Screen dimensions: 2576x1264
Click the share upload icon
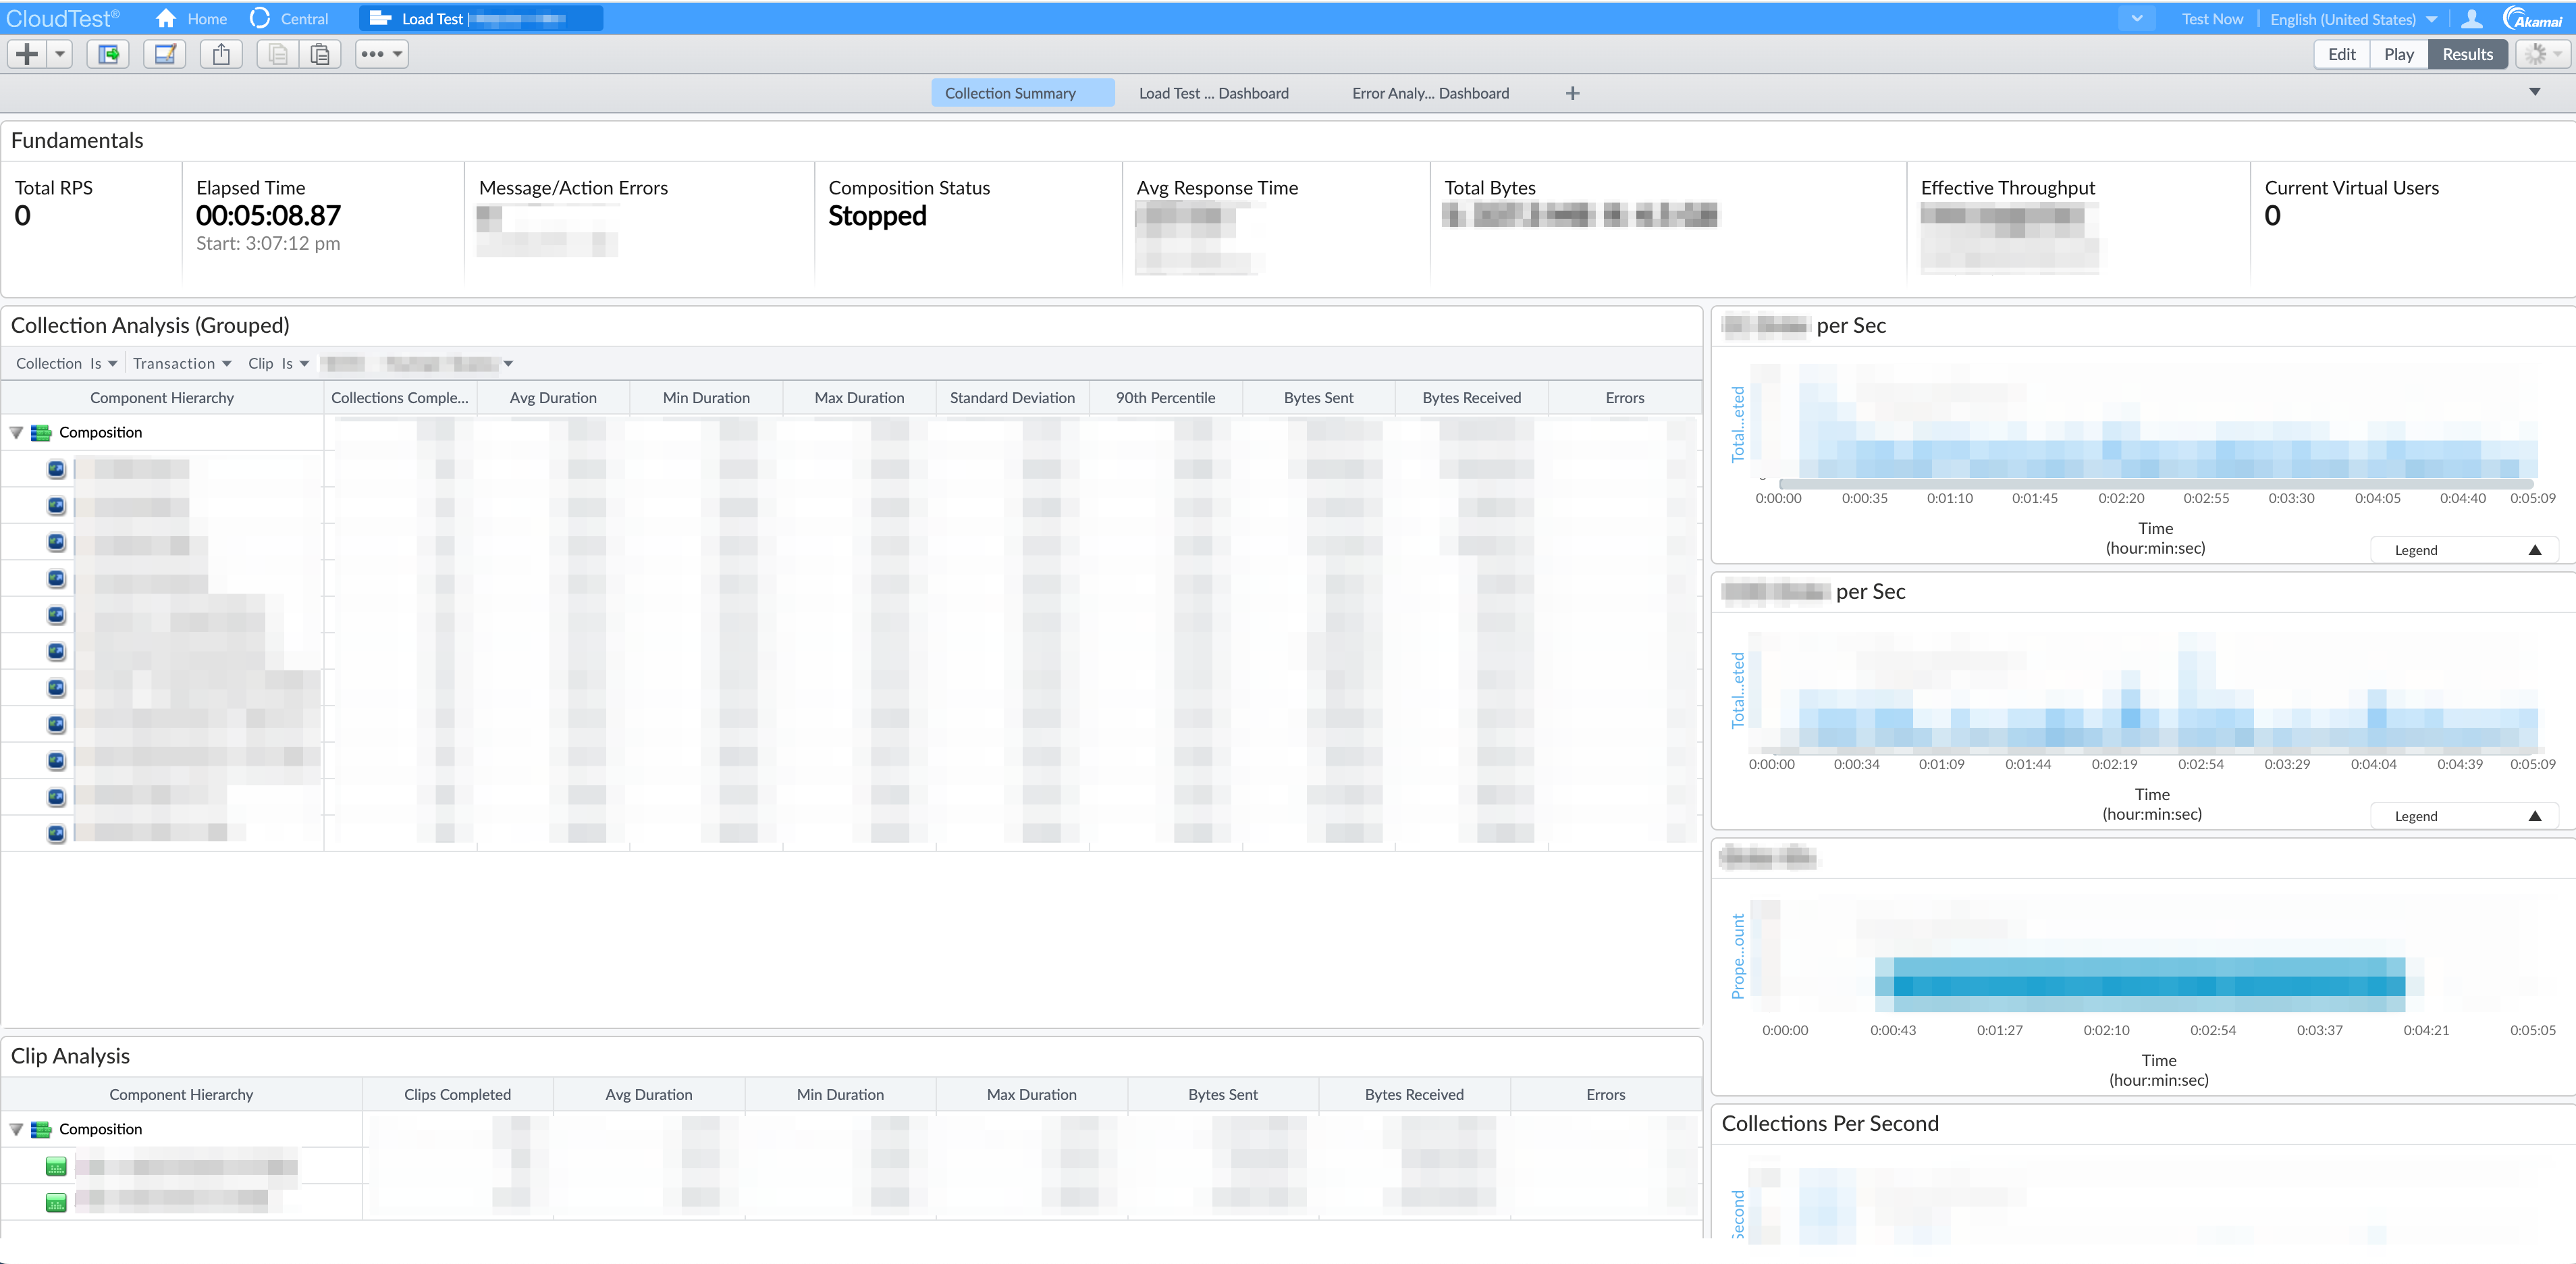(x=221, y=54)
